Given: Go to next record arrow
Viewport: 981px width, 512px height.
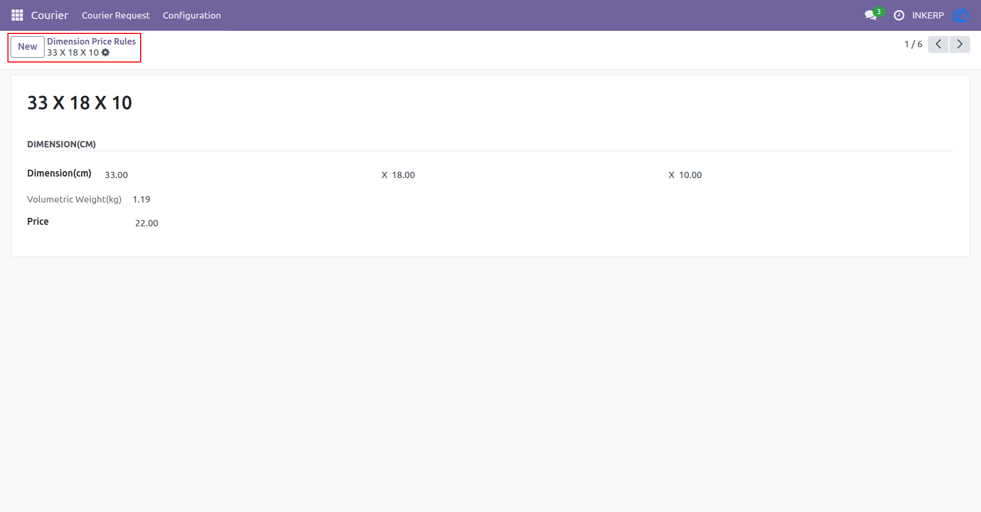Looking at the screenshot, I should coord(960,44).
